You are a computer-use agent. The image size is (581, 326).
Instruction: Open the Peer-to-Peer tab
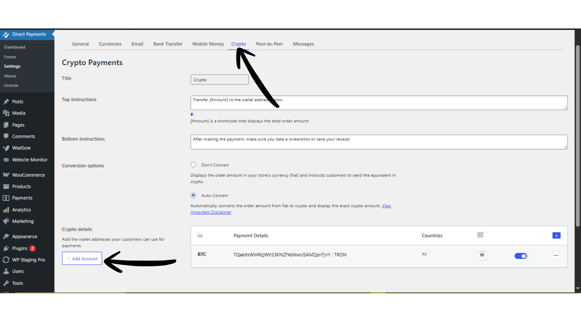click(269, 44)
